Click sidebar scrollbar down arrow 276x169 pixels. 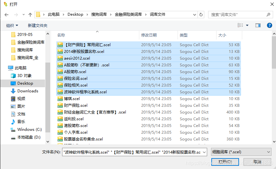pyautogui.click(x=48, y=142)
